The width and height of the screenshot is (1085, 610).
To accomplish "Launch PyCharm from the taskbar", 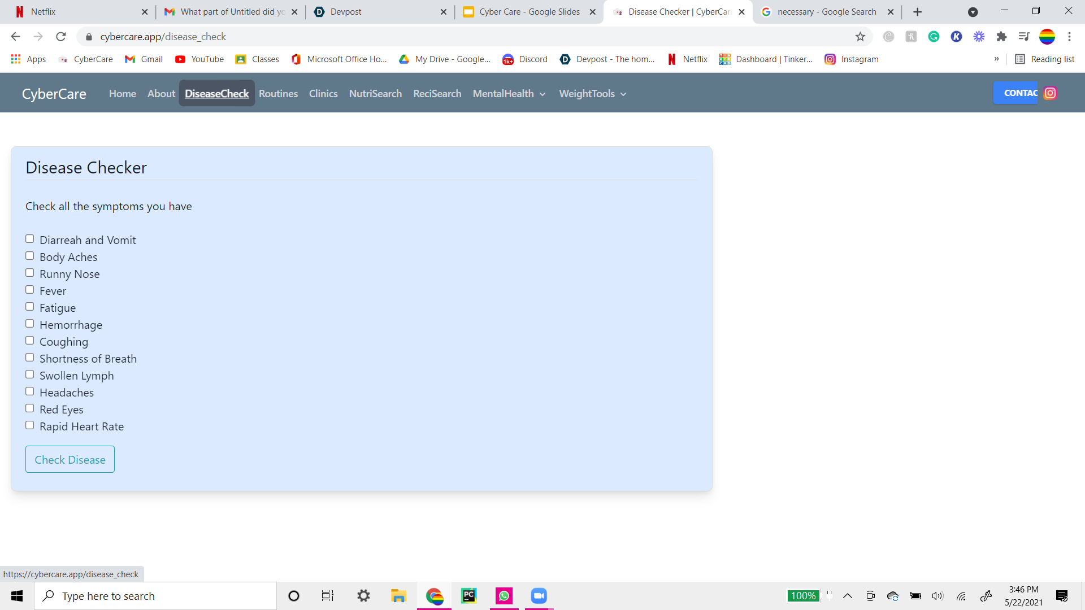I will 468,596.
